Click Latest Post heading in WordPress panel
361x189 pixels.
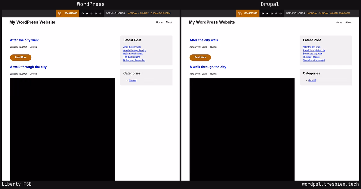[132, 40]
